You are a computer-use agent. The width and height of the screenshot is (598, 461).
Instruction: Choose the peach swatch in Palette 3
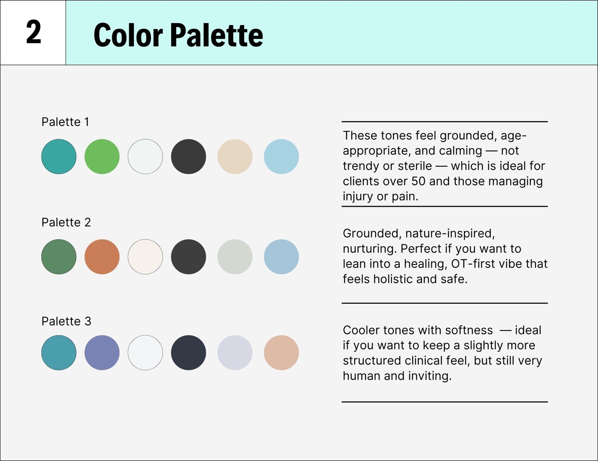click(x=281, y=353)
